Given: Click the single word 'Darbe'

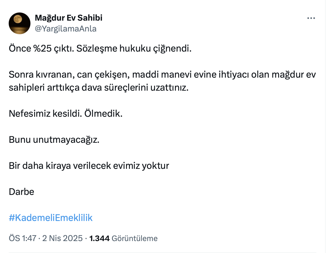Looking at the screenshot, I should 21,192.
